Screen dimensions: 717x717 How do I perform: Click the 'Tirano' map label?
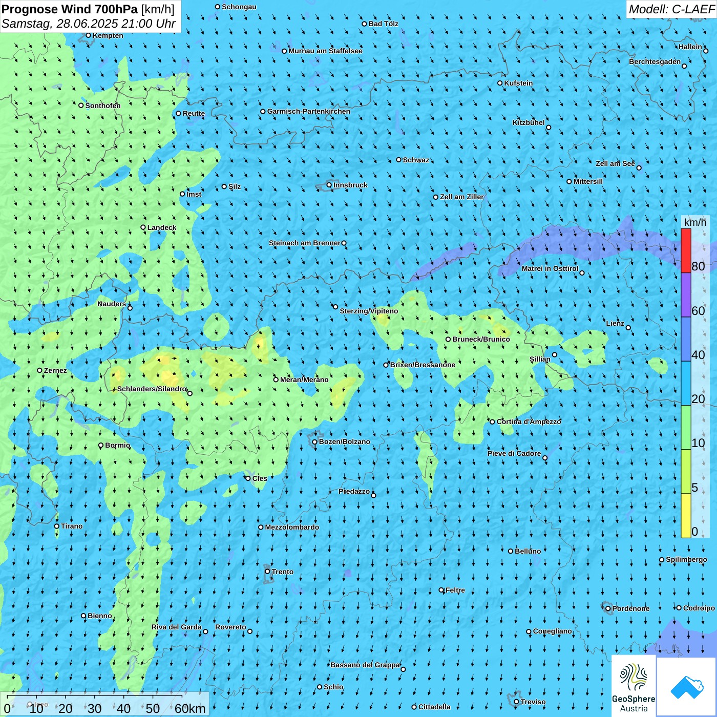click(x=72, y=526)
